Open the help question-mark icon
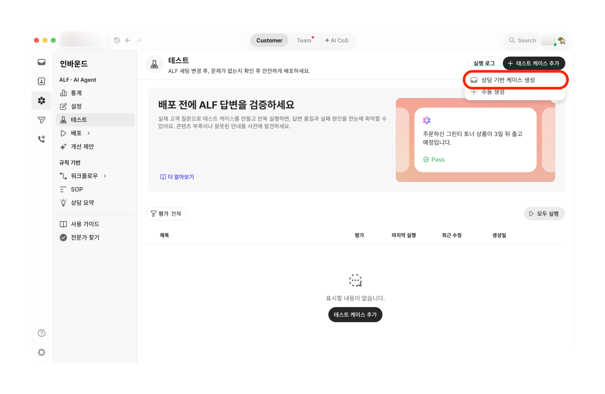Image resolution: width=605 pixels, height=394 pixels. (x=41, y=333)
